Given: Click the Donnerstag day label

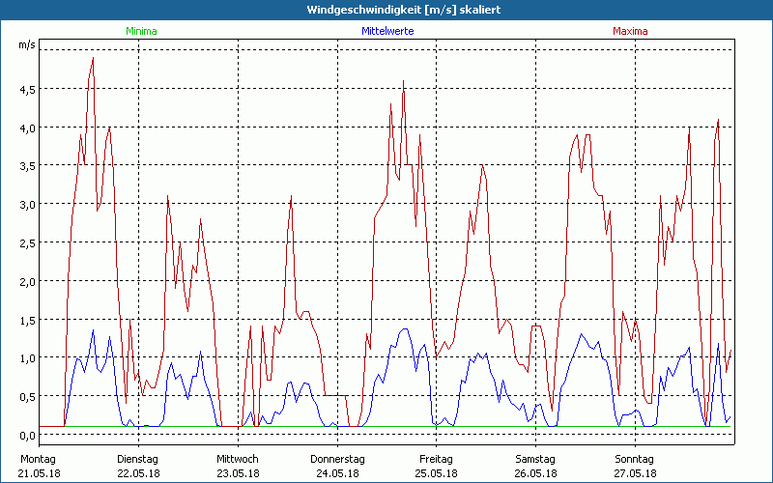Looking at the screenshot, I should [335, 458].
